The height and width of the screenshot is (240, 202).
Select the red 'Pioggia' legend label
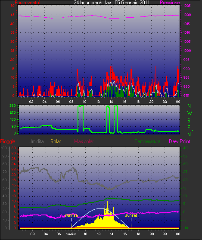(8, 141)
